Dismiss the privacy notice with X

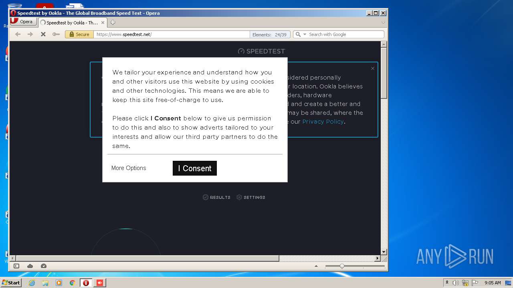coord(373,68)
